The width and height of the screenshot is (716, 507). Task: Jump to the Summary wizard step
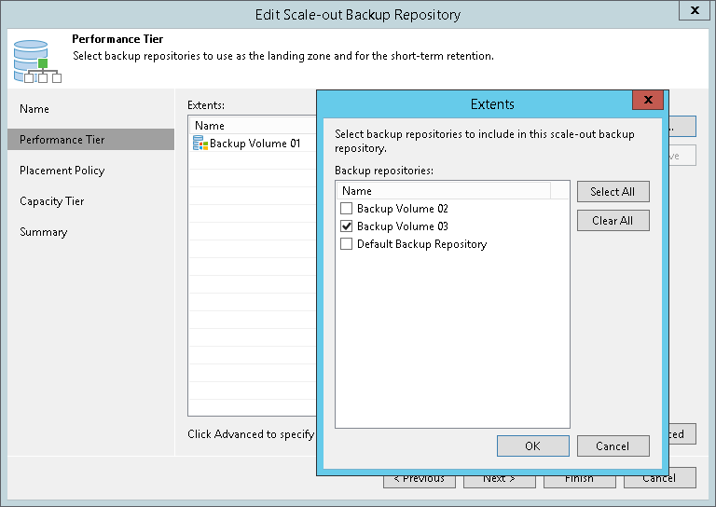[x=44, y=232]
